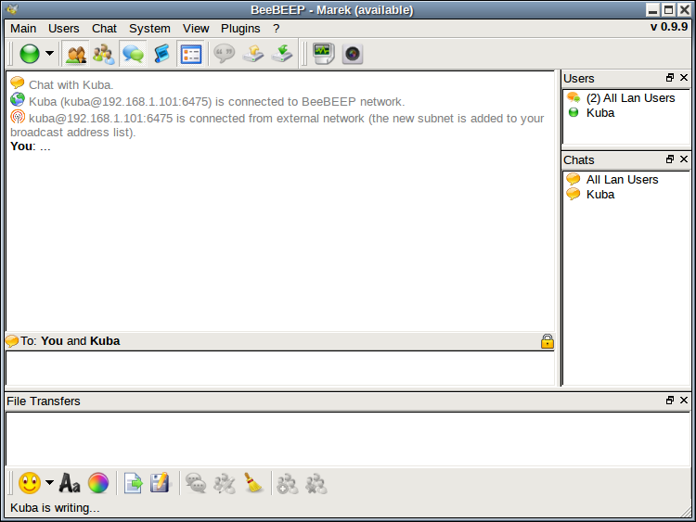Click the upload drive icon with yellow arrow
This screenshot has width=696, height=522.
[x=253, y=54]
